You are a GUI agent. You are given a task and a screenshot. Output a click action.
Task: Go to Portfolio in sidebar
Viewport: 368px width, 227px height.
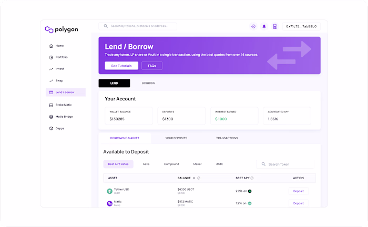pyautogui.click(x=62, y=57)
